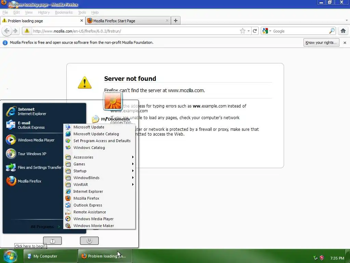
Task: Open Microsoft Update Catalog entry
Action: pos(99,134)
